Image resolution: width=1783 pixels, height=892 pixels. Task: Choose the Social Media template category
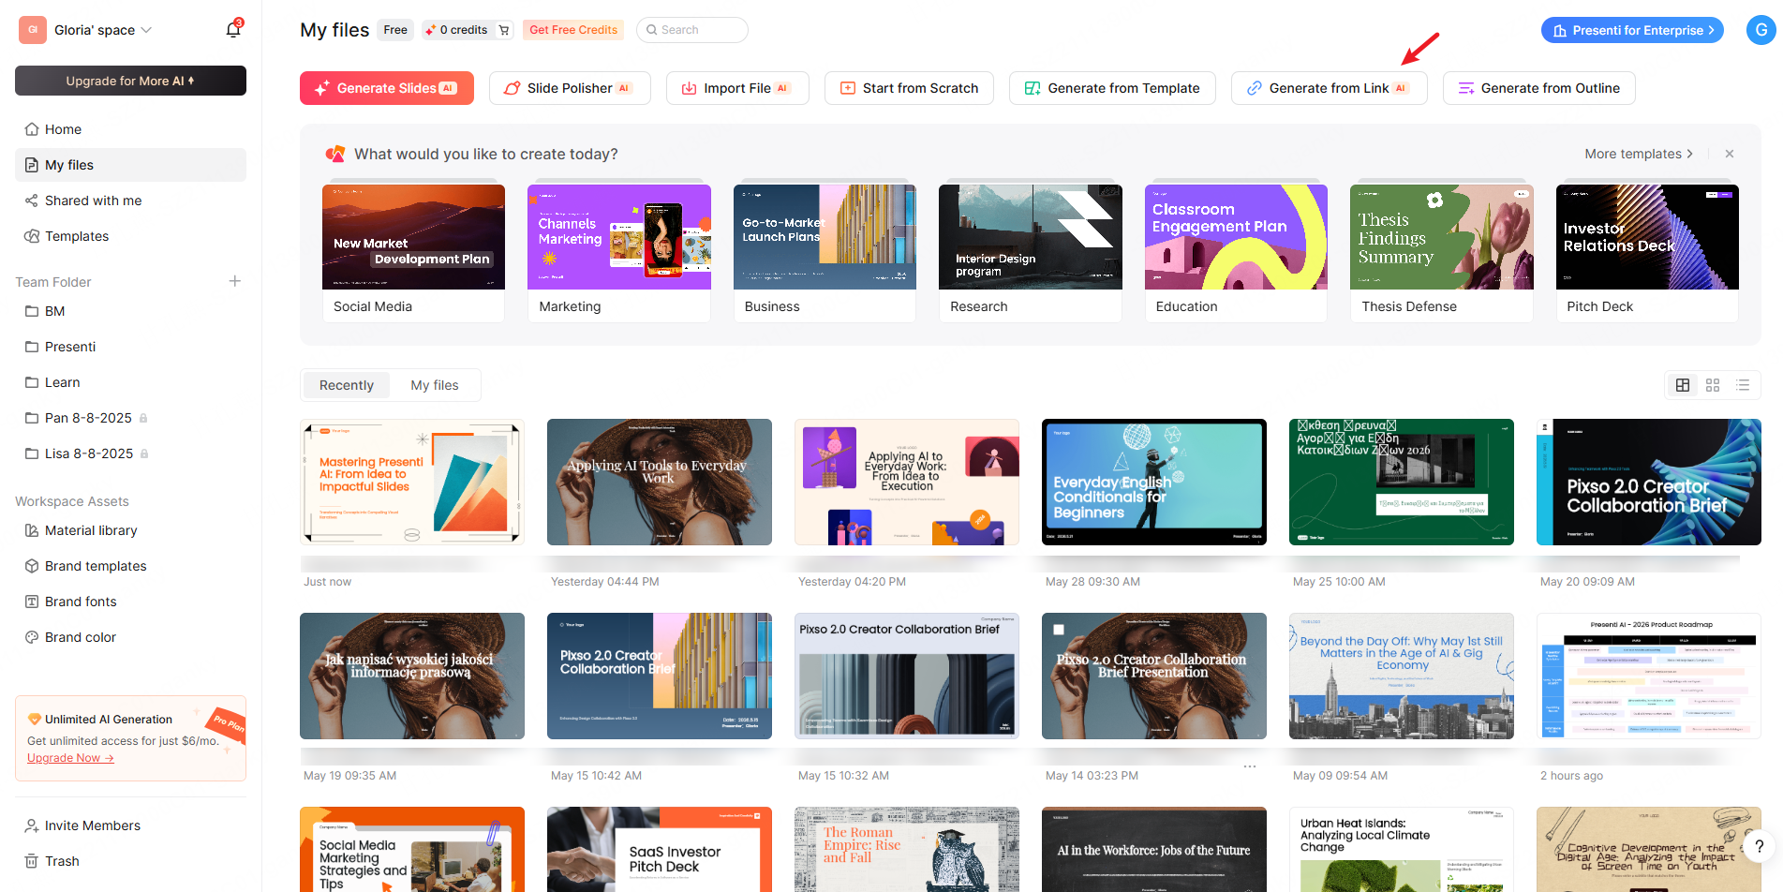point(413,253)
